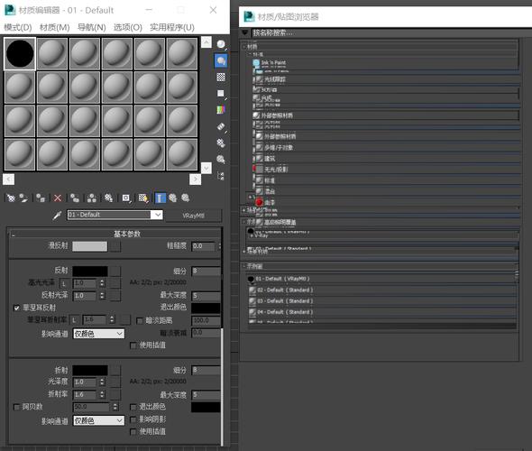Open the 漫反射 gray color swatch
This screenshot has width=532, height=451.
click(90, 246)
